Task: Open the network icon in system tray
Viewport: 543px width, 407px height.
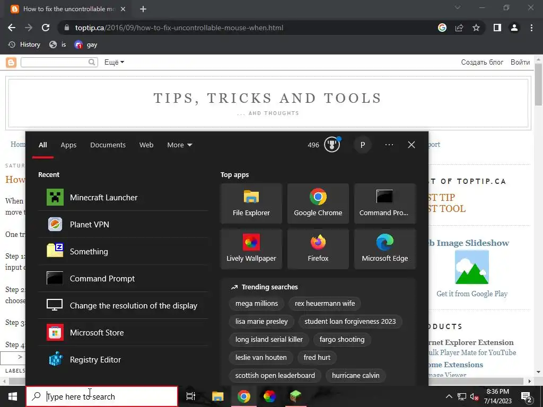Action: coord(462,396)
